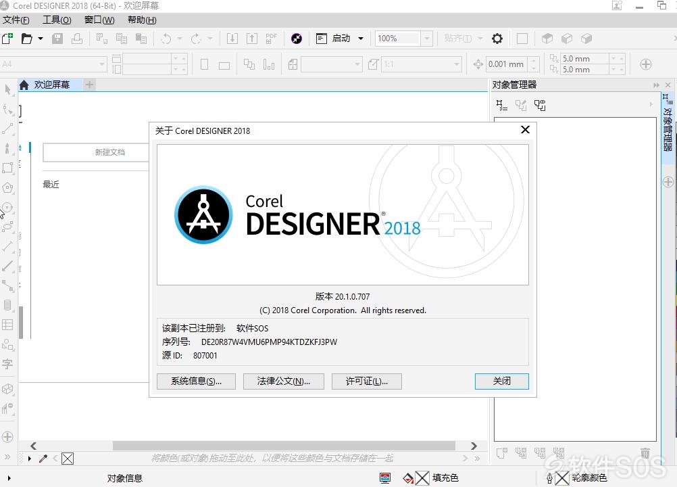The width and height of the screenshot is (677, 487).
Task: Toggle show object properties in Object Manager
Action: 501,105
